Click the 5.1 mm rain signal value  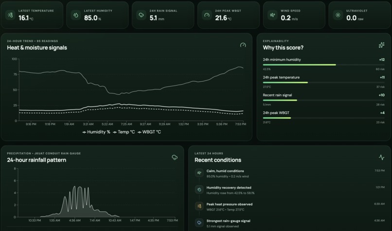pos(157,18)
